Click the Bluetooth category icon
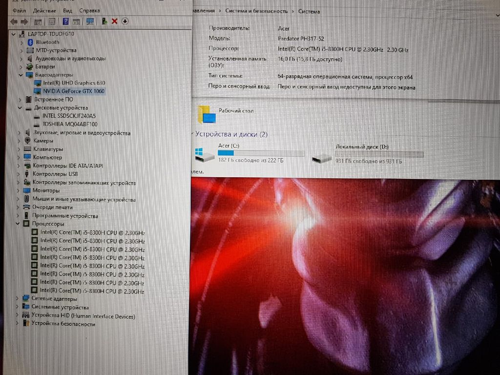500x375 pixels. (x=30, y=42)
